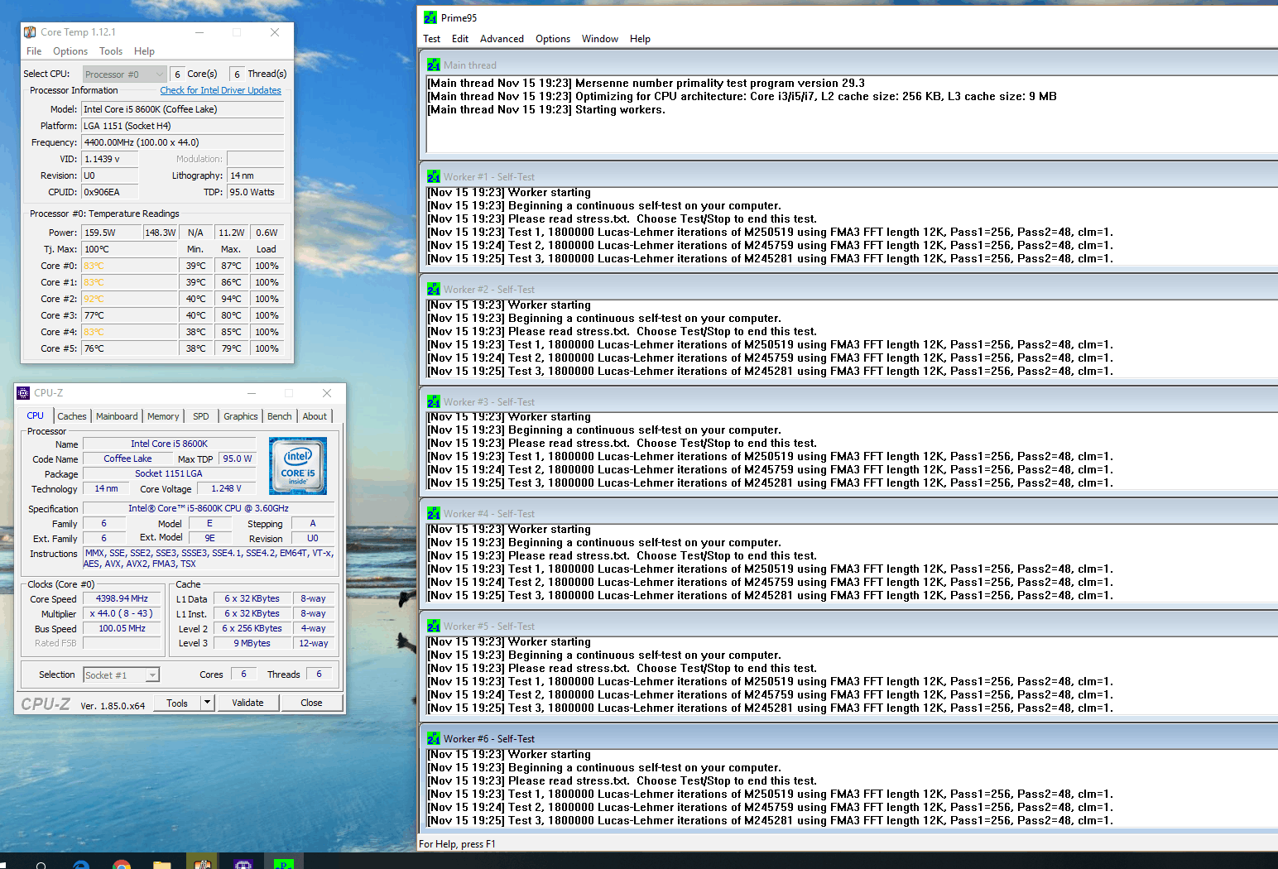Click the VID value 1.1439 v
1278x869 pixels.
pyautogui.click(x=110, y=159)
